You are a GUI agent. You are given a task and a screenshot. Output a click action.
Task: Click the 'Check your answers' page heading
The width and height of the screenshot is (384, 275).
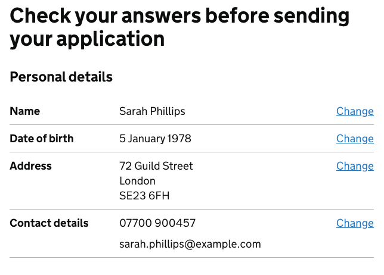[x=179, y=27]
